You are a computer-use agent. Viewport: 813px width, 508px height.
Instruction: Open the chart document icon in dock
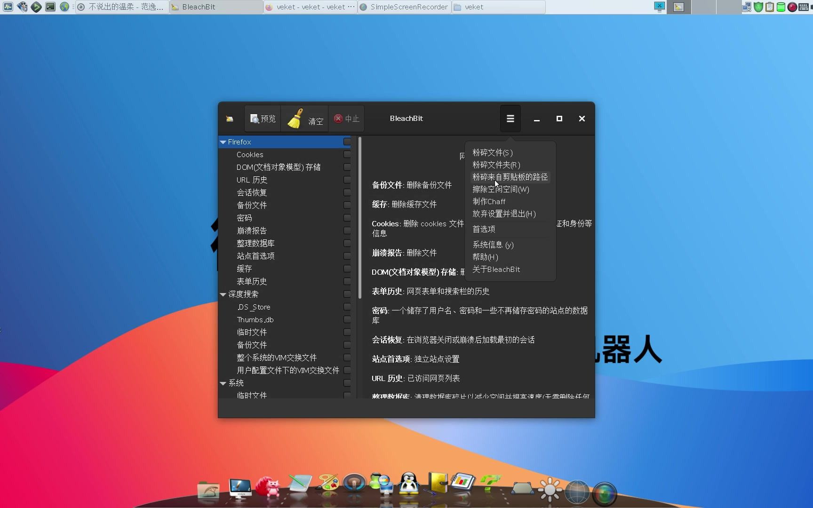click(463, 483)
